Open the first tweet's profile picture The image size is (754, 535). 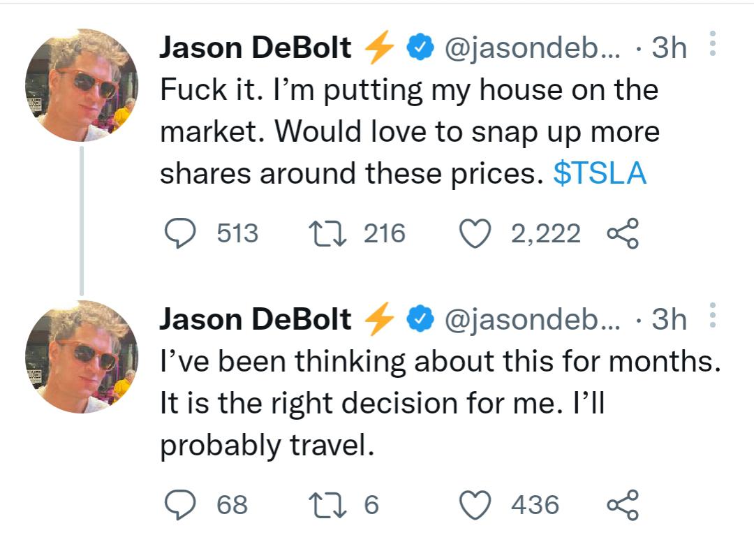pyautogui.click(x=82, y=85)
